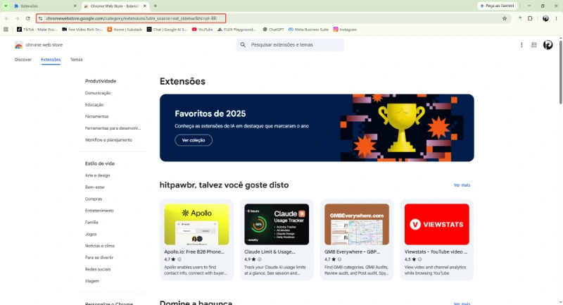Switch to the Discover tab
Image resolution: width=563 pixels, height=305 pixels.
23,60
